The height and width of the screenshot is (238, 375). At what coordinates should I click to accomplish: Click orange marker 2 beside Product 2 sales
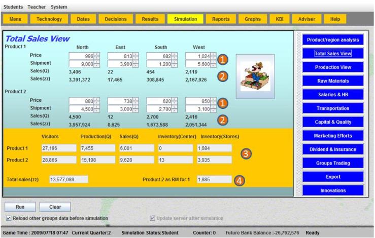click(222, 120)
